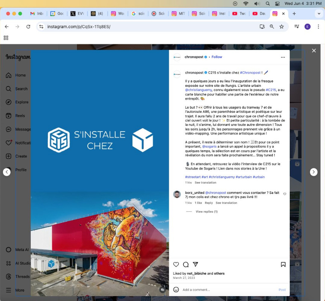Expand View replies (1)
Screen dimensions: 325x301
206,212
